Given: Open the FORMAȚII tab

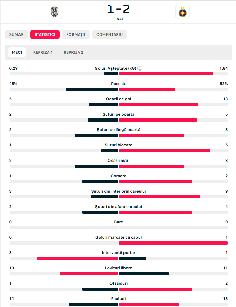Looking at the screenshot, I should (x=76, y=34).
